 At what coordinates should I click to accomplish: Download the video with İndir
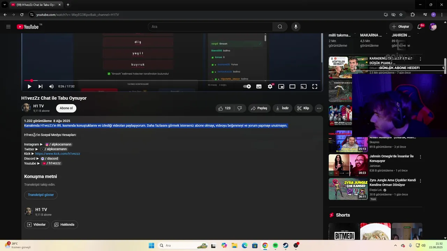click(x=283, y=108)
